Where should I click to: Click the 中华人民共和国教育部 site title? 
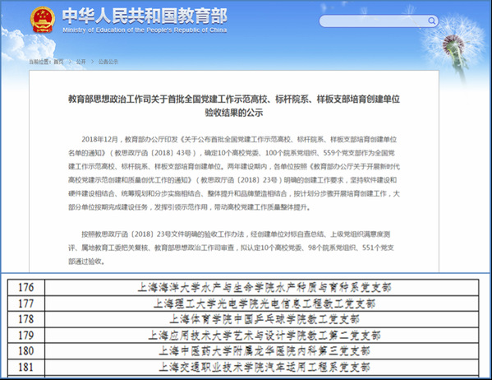tap(145, 16)
